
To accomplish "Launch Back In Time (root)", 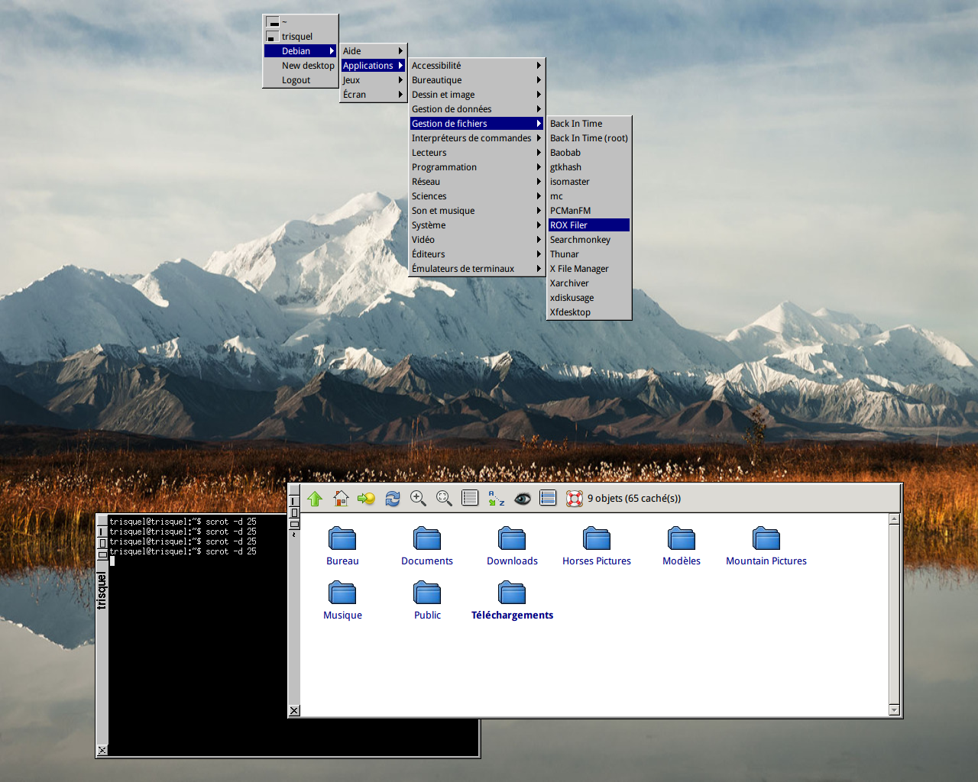I will (x=589, y=138).
